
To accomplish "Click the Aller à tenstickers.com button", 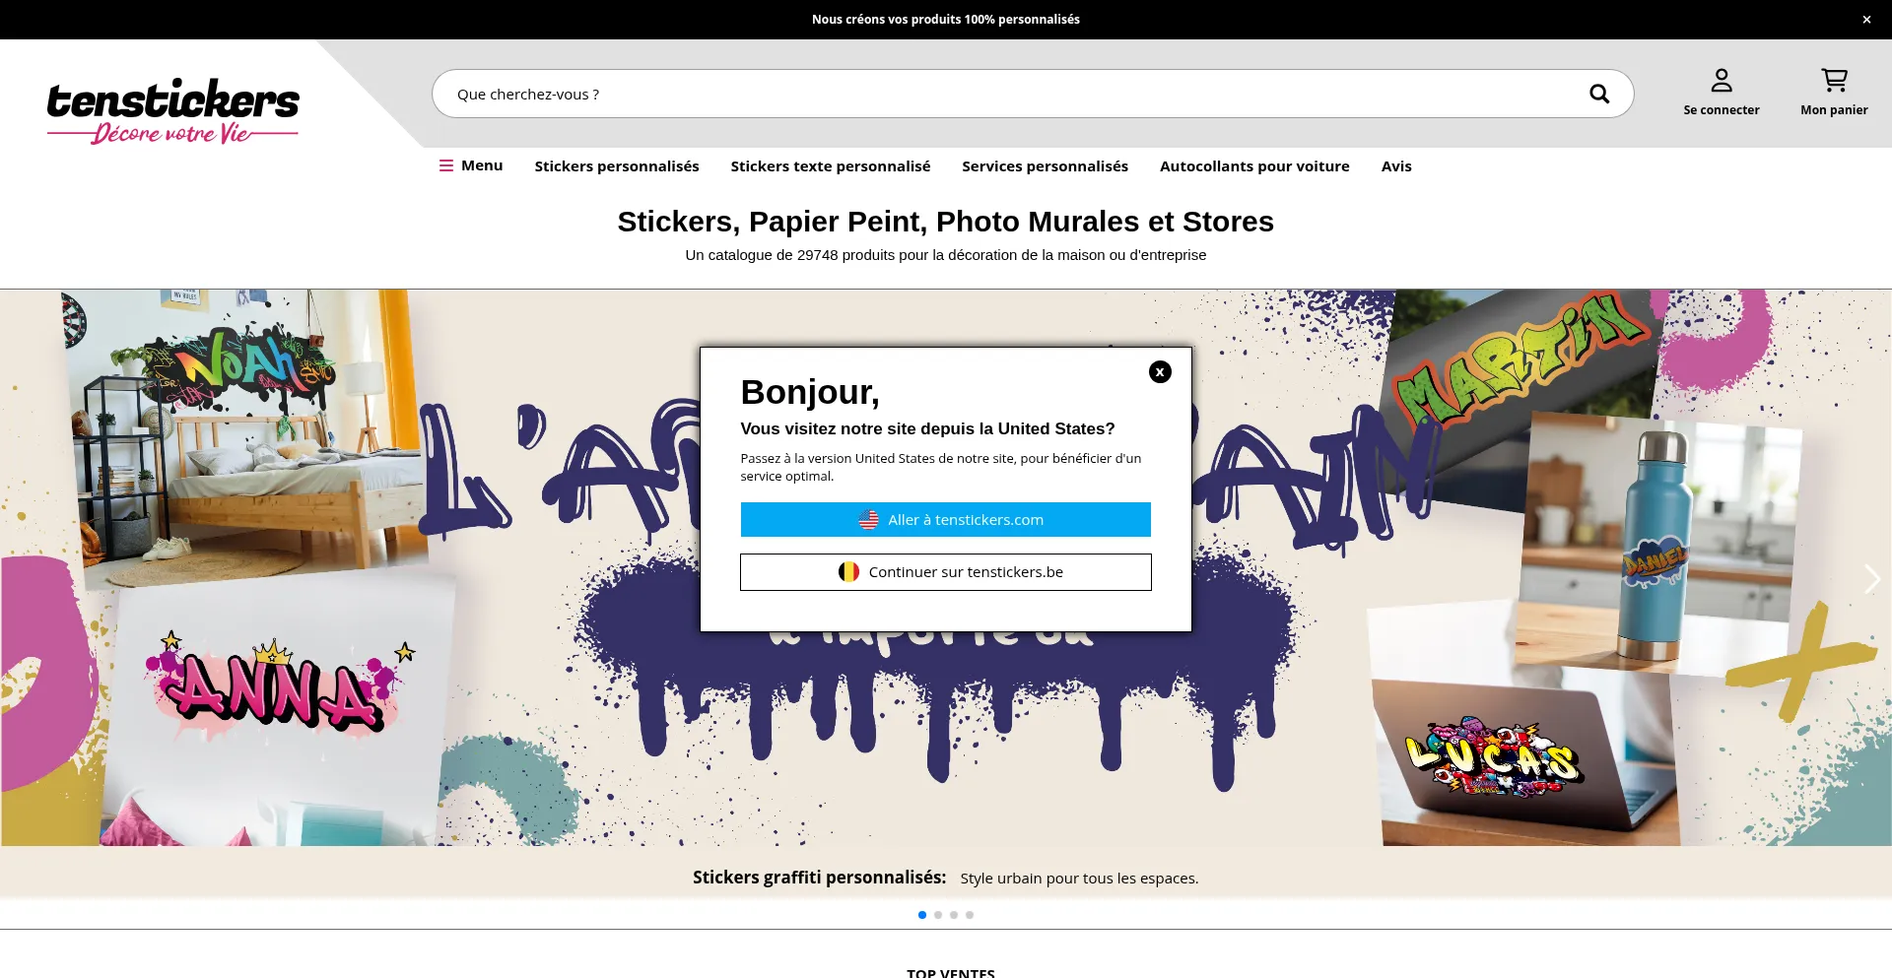I will click(945, 519).
